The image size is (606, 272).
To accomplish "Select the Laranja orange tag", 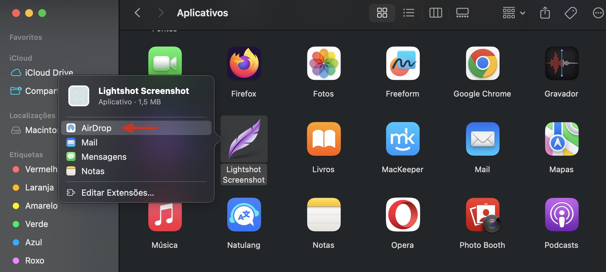I will [33, 187].
